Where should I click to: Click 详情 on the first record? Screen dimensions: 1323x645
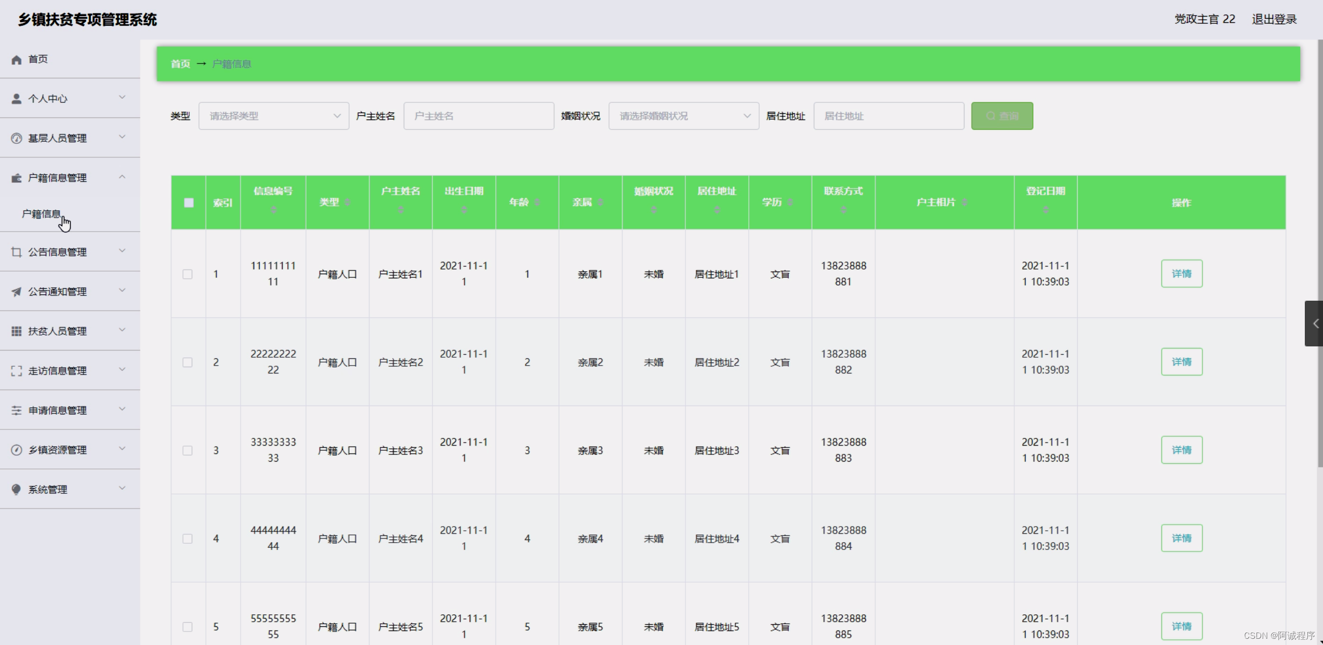pyautogui.click(x=1181, y=274)
